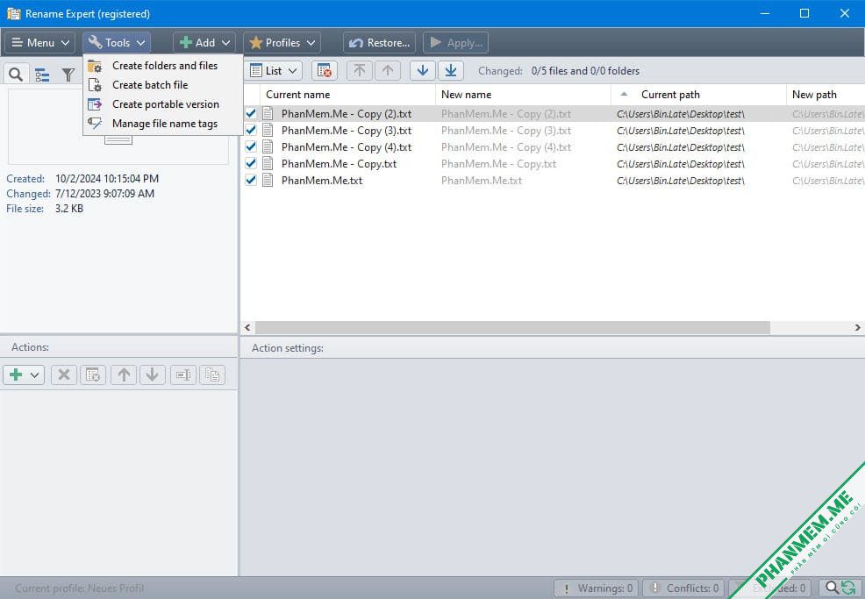Image resolution: width=865 pixels, height=599 pixels.
Task: Open the add action plus dropdown
Action: (24, 375)
